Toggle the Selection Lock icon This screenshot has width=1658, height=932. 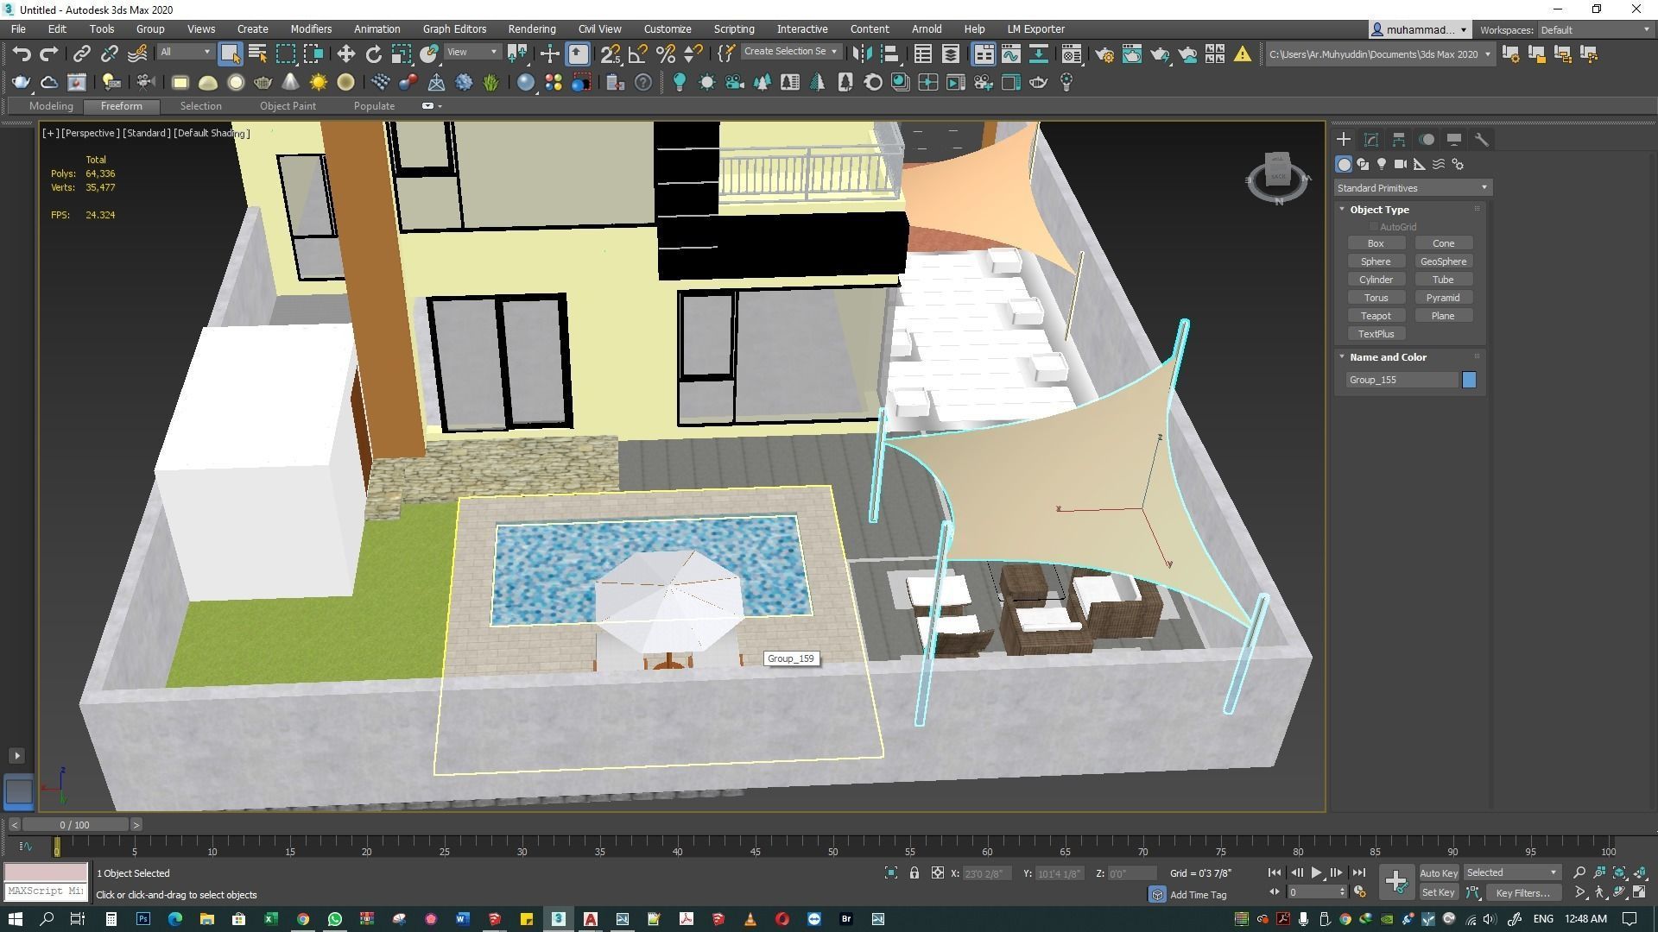click(x=914, y=873)
